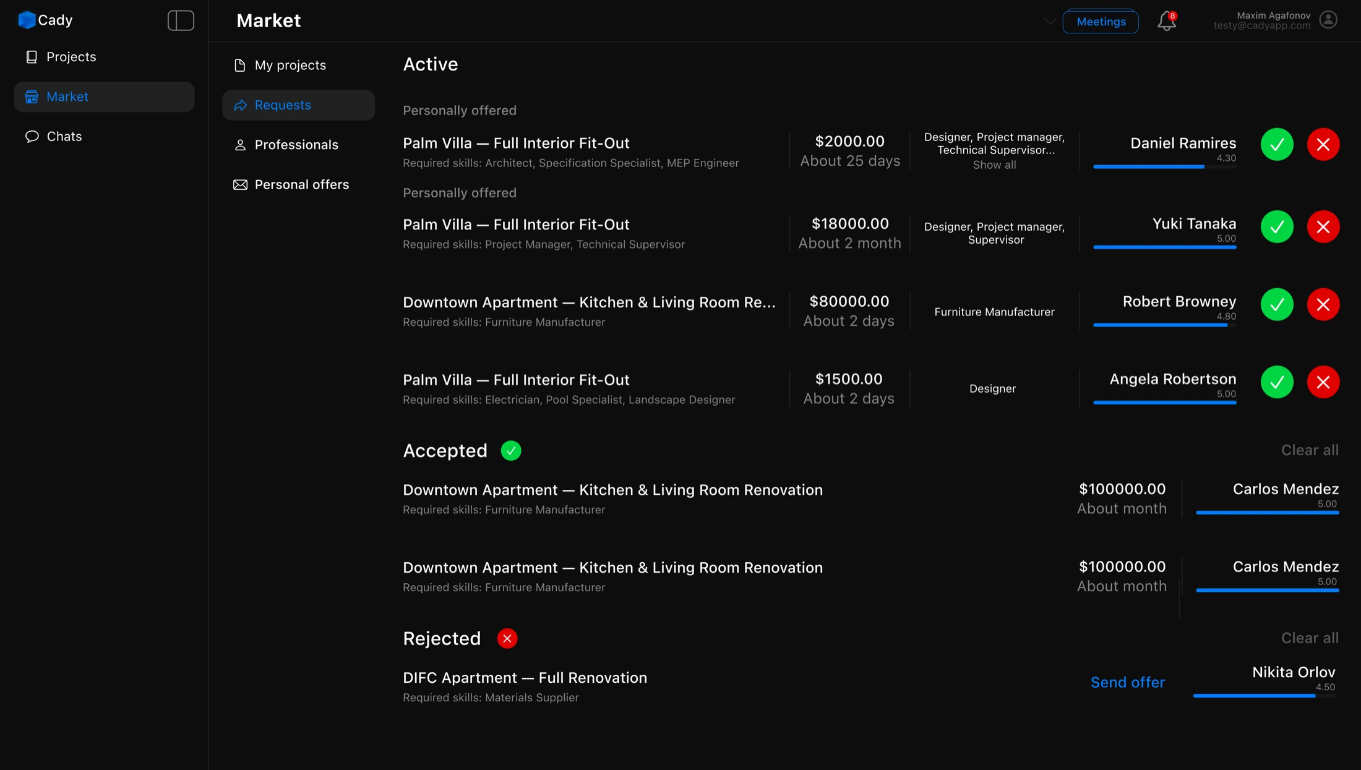Click Daniel Ramires's 4.30 rating bar
This screenshot has width=1361, height=770.
point(1164,166)
